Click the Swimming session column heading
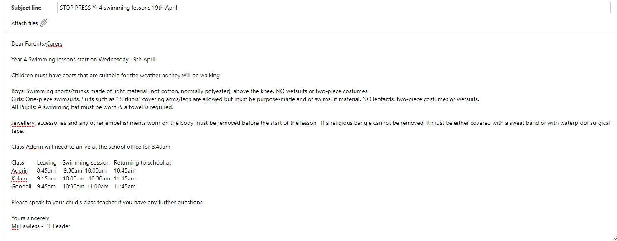The width and height of the screenshot is (617, 241). click(86, 163)
